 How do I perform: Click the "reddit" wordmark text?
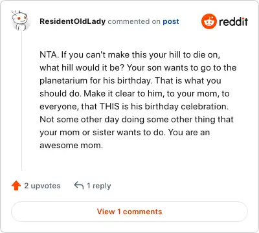[x=233, y=21]
